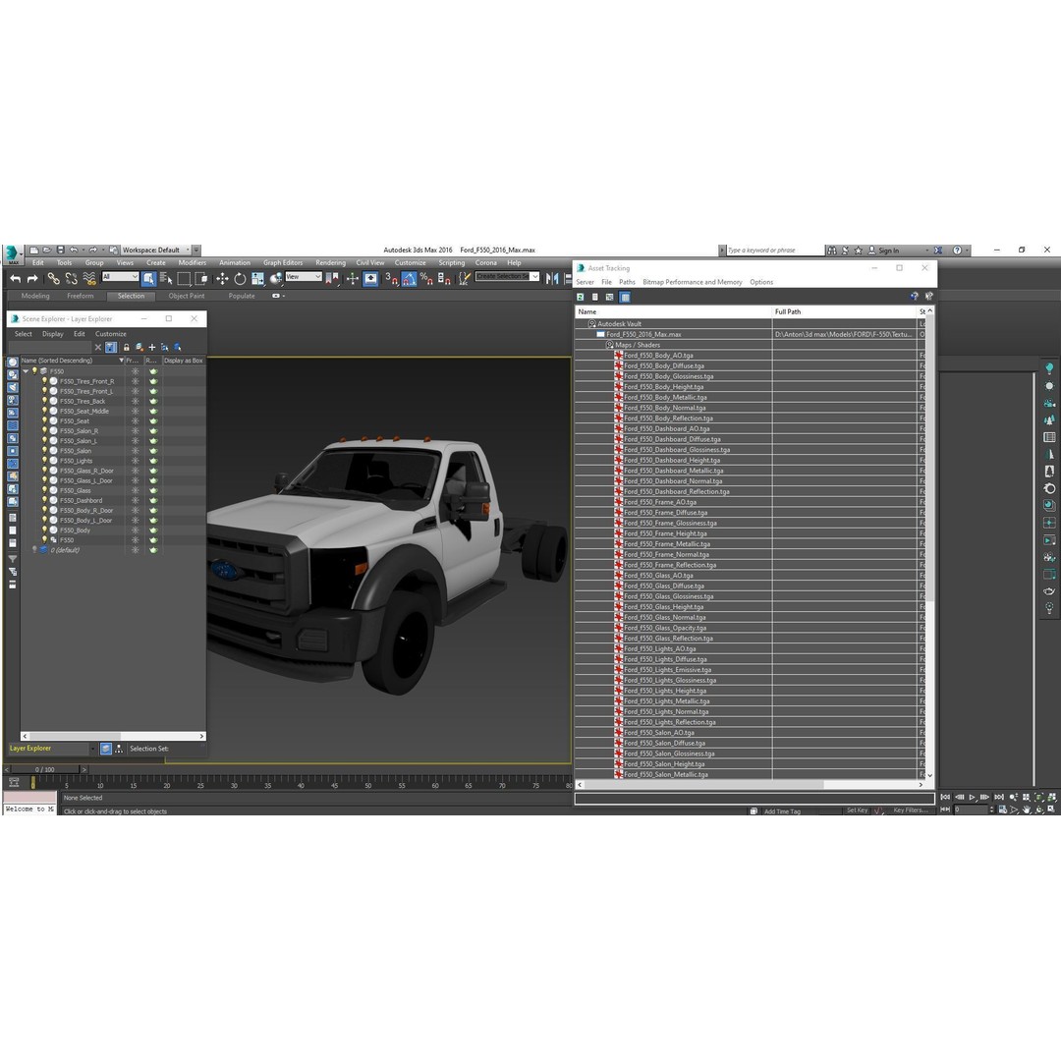Select Ford_f550_Lights_Emissive.tga asset row

667,670
